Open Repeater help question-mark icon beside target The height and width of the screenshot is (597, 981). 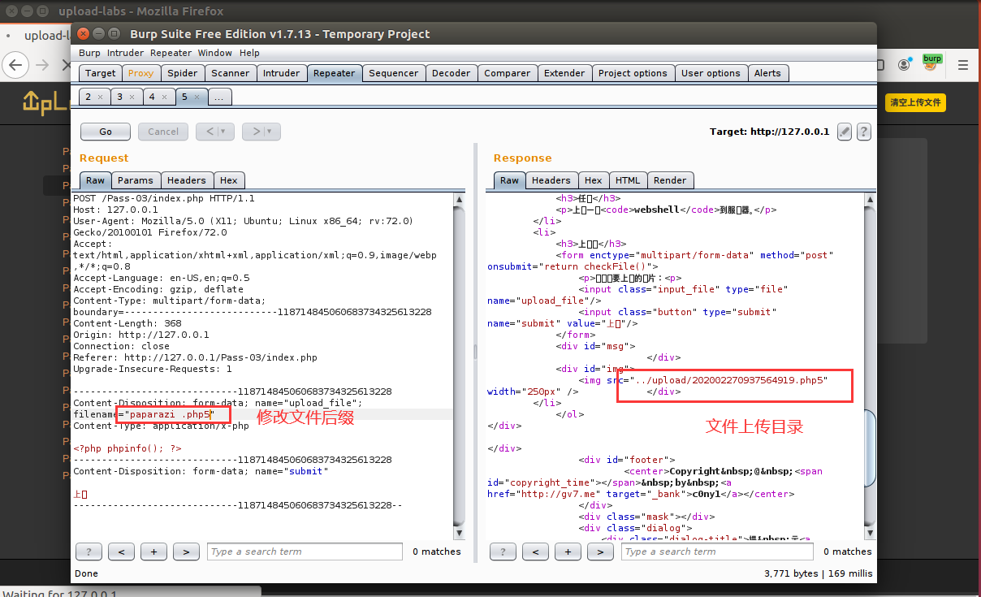click(864, 132)
